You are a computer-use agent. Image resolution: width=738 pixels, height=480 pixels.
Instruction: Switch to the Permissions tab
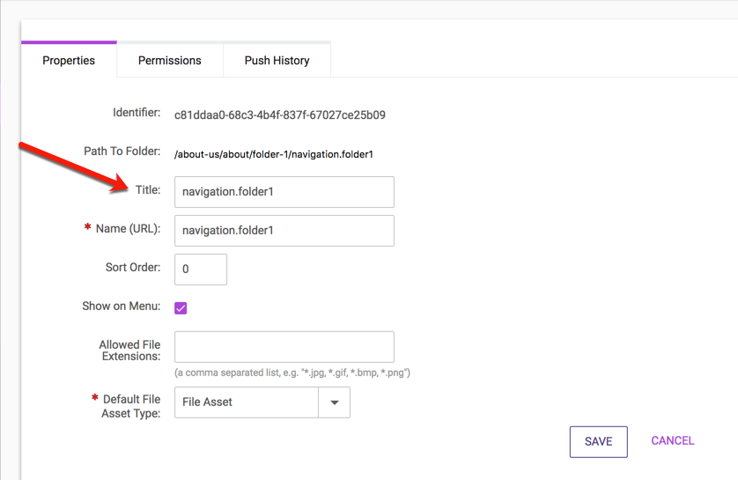point(169,61)
